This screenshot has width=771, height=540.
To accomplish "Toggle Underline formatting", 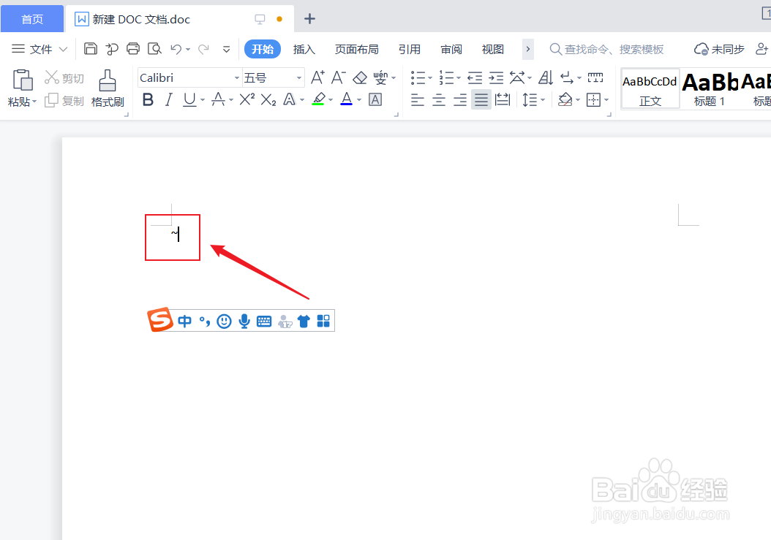I will [189, 100].
